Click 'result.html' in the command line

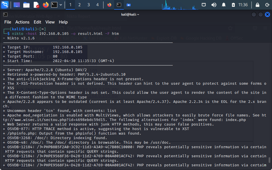90,34
